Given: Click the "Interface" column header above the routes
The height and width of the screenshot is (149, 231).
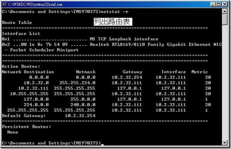Looking at the screenshot, I should 174,72.
